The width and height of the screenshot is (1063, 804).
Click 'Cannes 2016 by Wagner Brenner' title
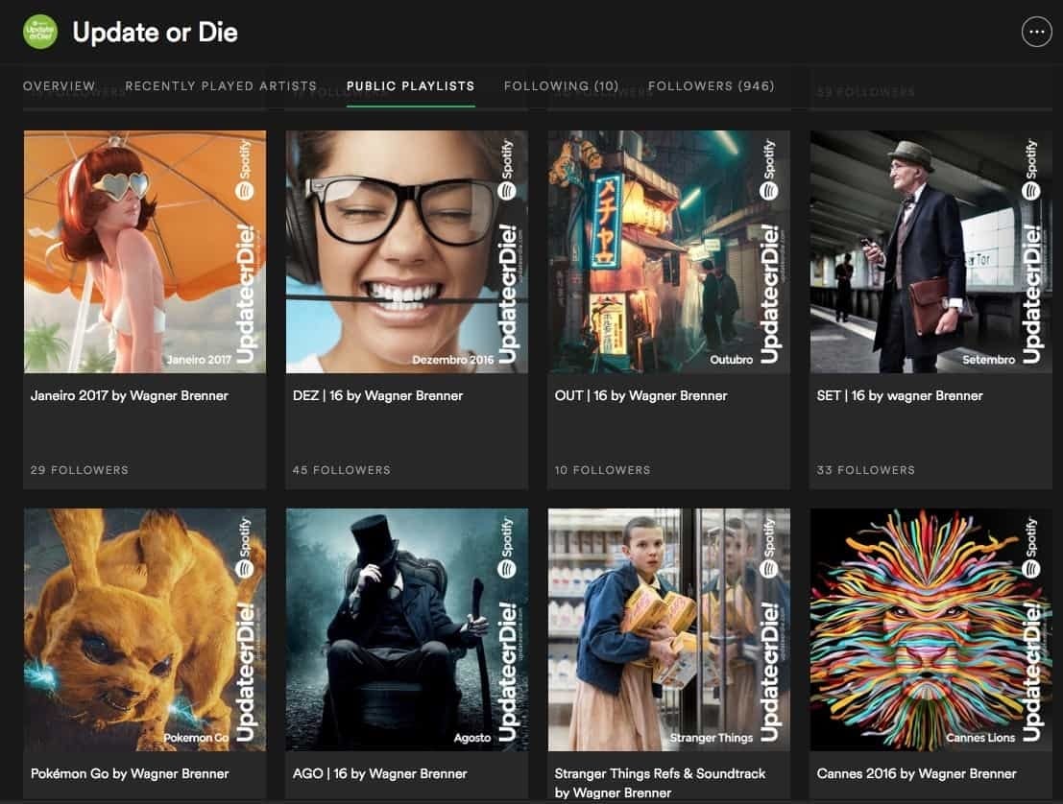click(x=917, y=773)
